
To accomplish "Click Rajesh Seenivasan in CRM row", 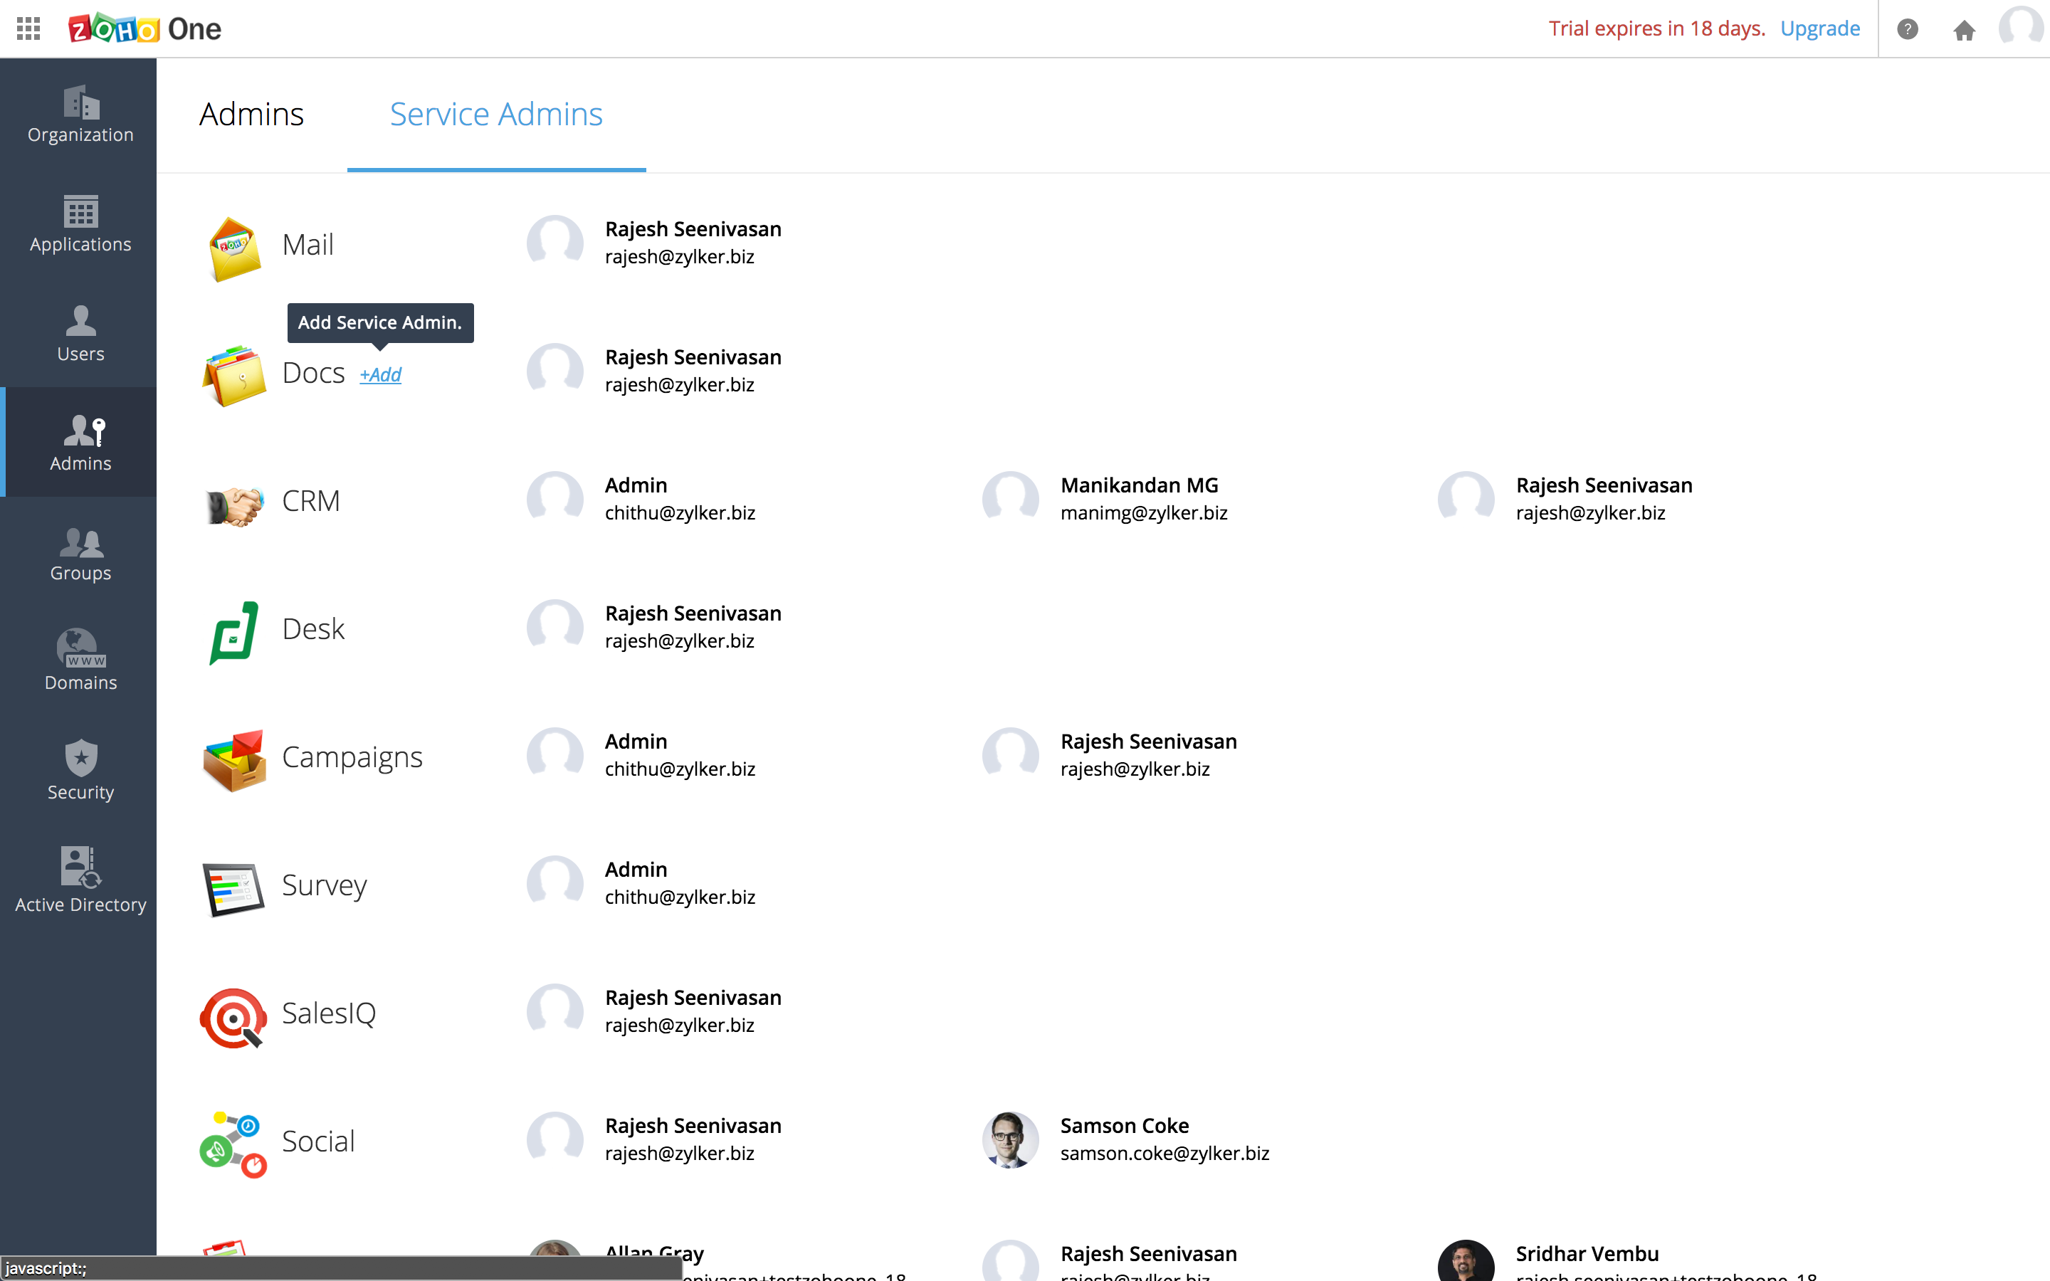I will click(x=1604, y=485).
